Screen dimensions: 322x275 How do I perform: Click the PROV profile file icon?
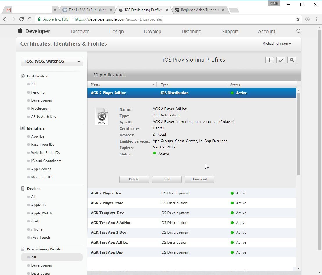pyautogui.click(x=102, y=116)
